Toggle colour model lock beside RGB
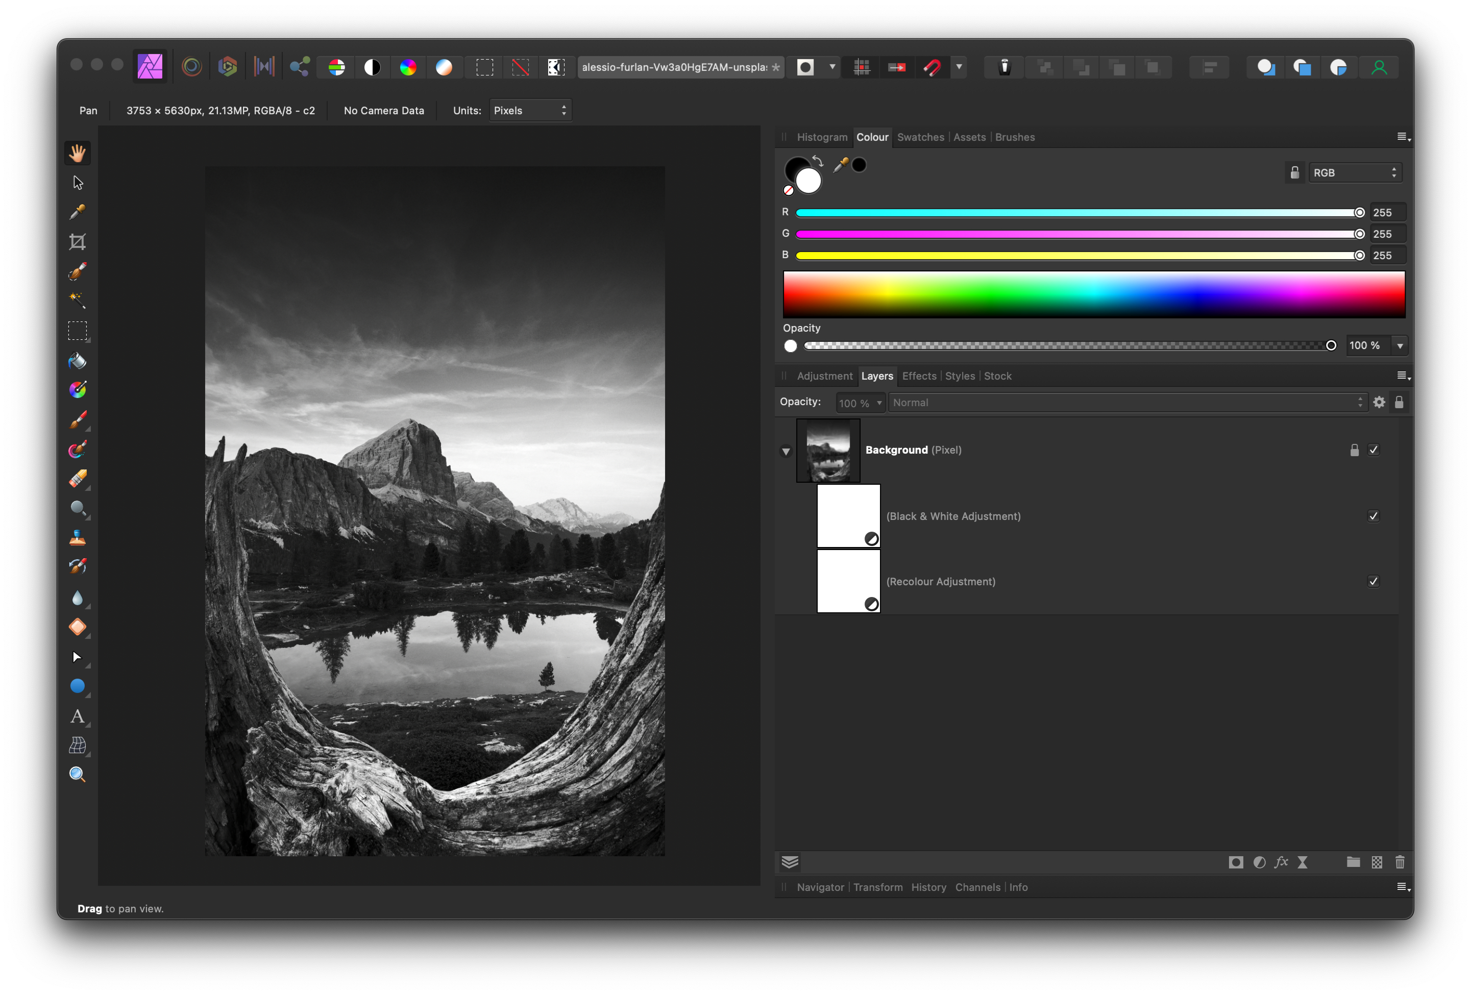The height and width of the screenshot is (995, 1471). pos(1294,172)
